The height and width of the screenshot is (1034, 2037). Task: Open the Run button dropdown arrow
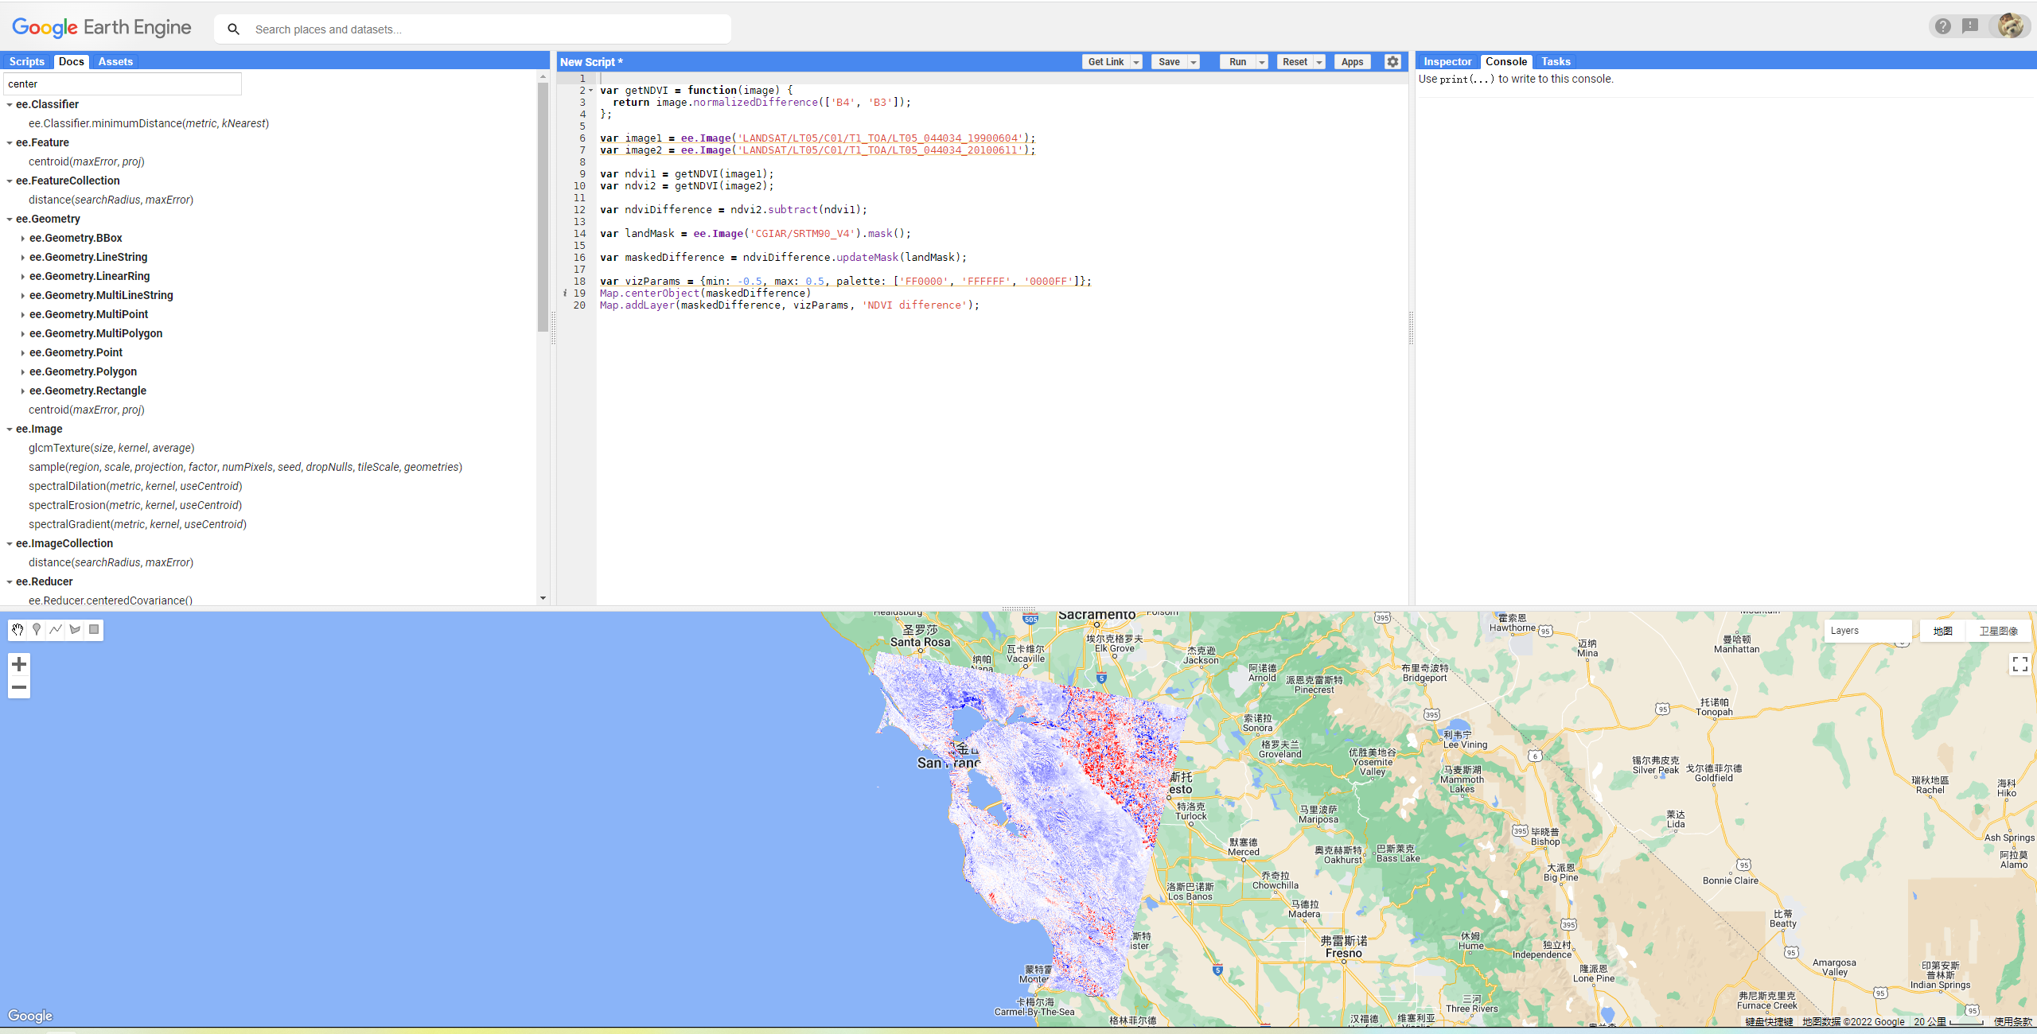pos(1262,62)
